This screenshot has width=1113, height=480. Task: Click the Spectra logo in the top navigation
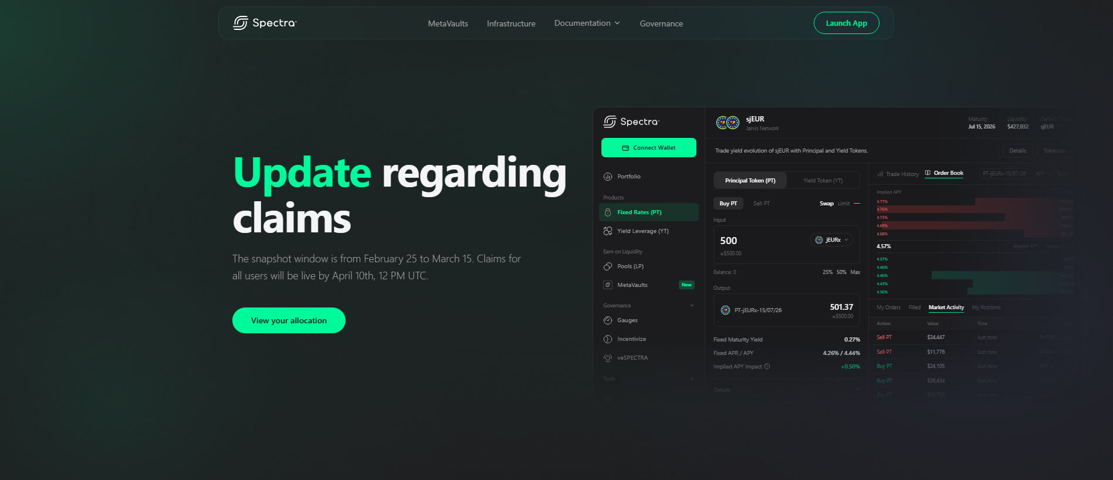tap(265, 23)
